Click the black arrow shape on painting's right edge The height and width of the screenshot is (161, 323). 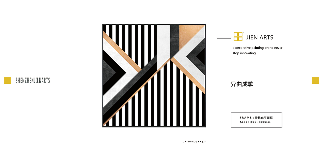tap(201, 57)
